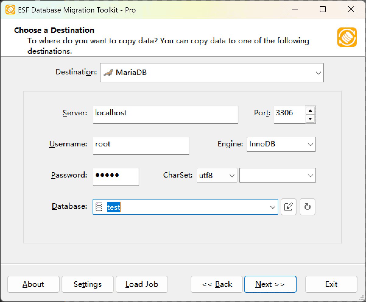Open the About dialog
The width and height of the screenshot is (366, 302).
pyautogui.click(x=33, y=284)
